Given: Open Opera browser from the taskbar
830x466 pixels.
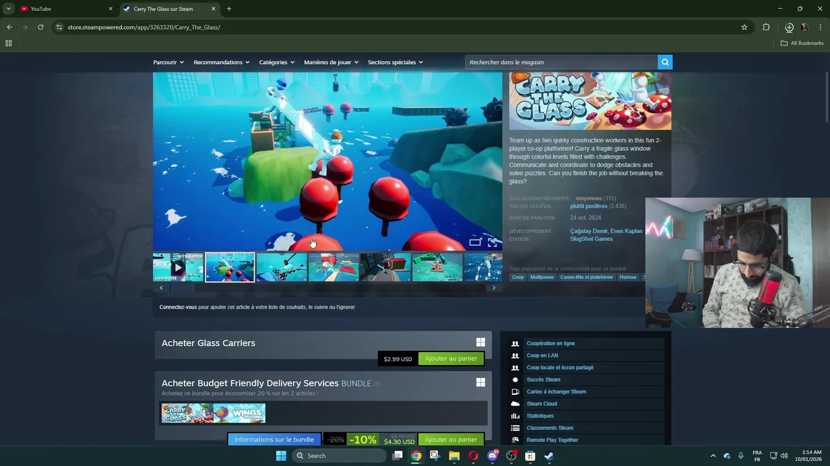Looking at the screenshot, I should 473,456.
